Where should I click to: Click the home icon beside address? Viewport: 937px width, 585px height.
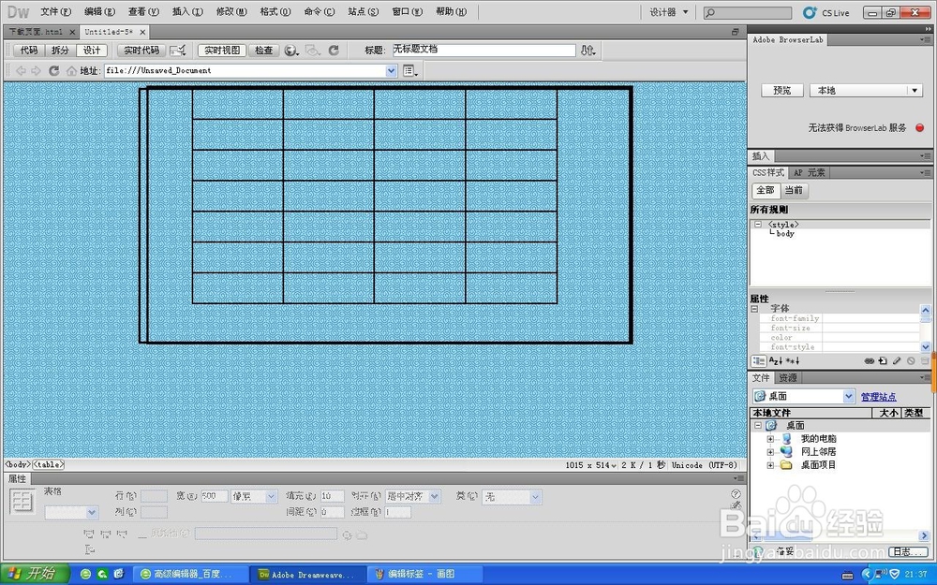coord(72,70)
